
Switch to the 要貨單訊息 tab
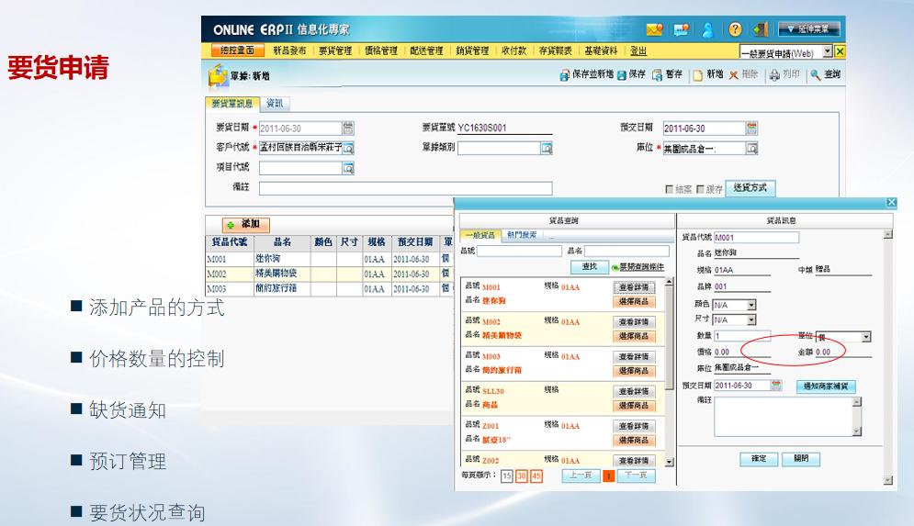pyautogui.click(x=232, y=103)
